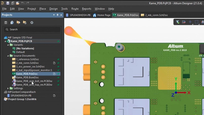This screenshot has height=115, width=204.
Task: Click the Save icon in title bar
Action: (8, 3)
